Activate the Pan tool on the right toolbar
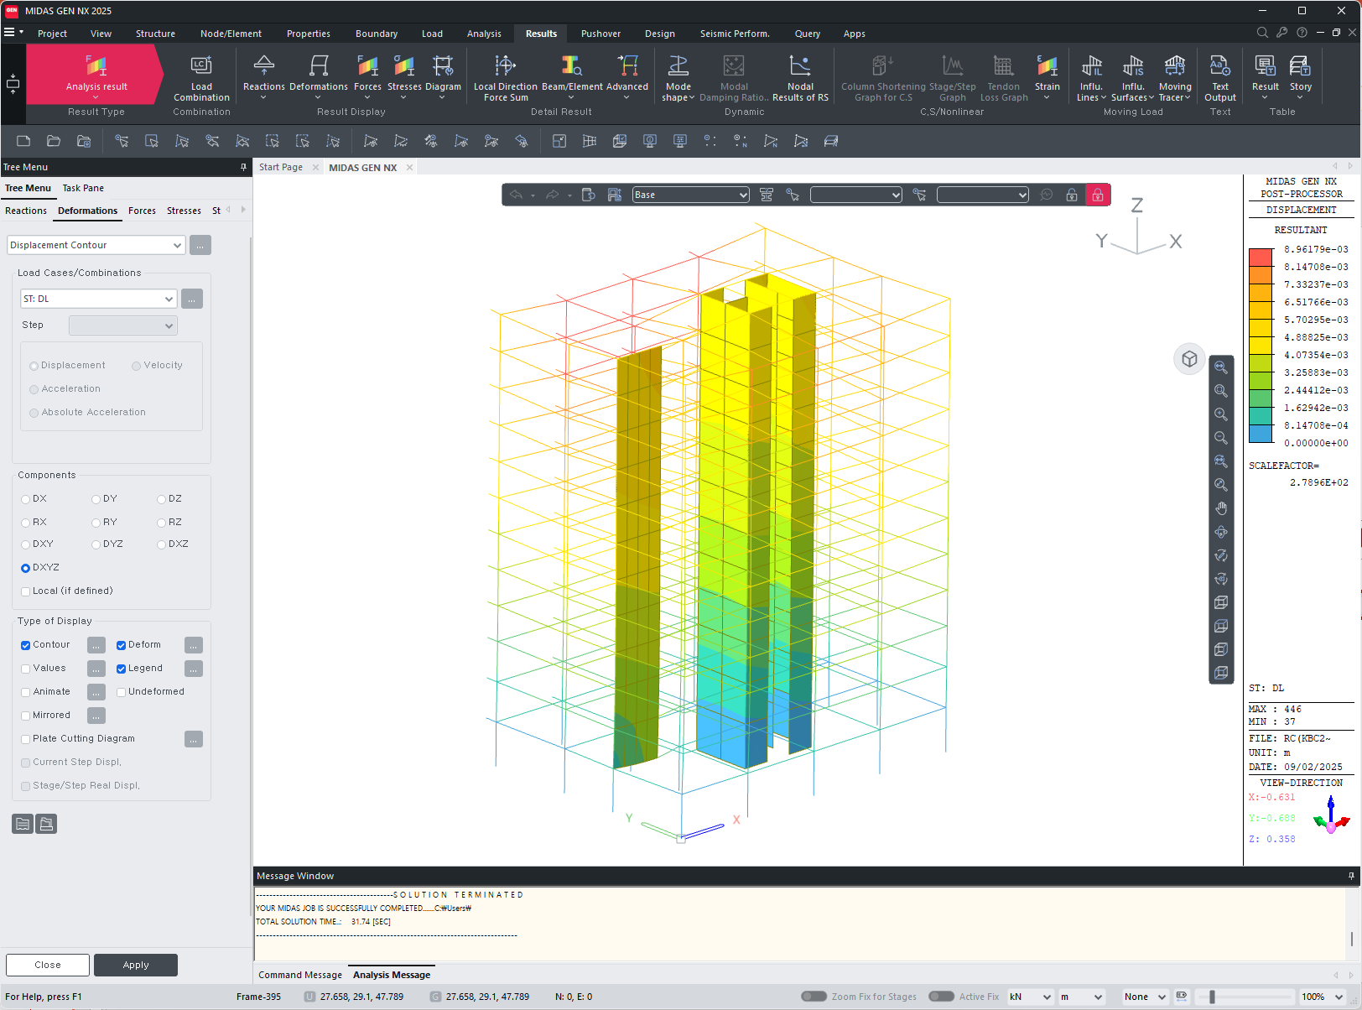Viewport: 1362px width, 1010px height. [x=1221, y=508]
